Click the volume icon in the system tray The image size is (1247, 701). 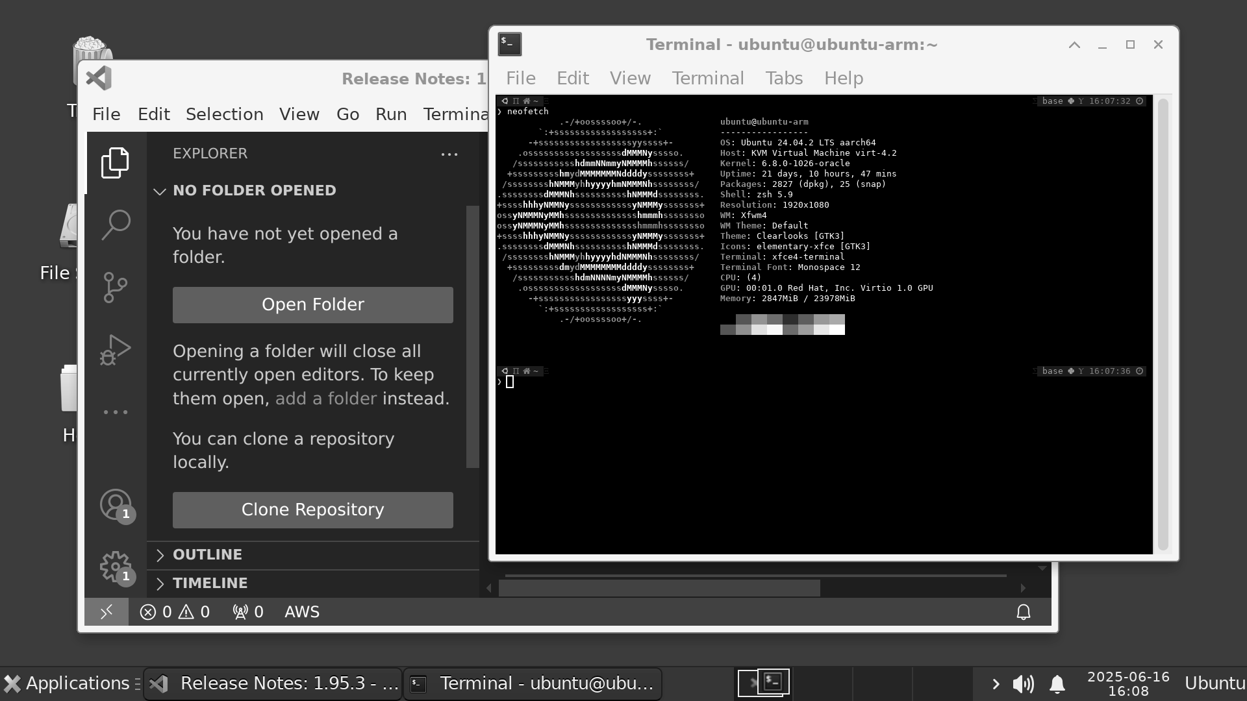point(1023,683)
